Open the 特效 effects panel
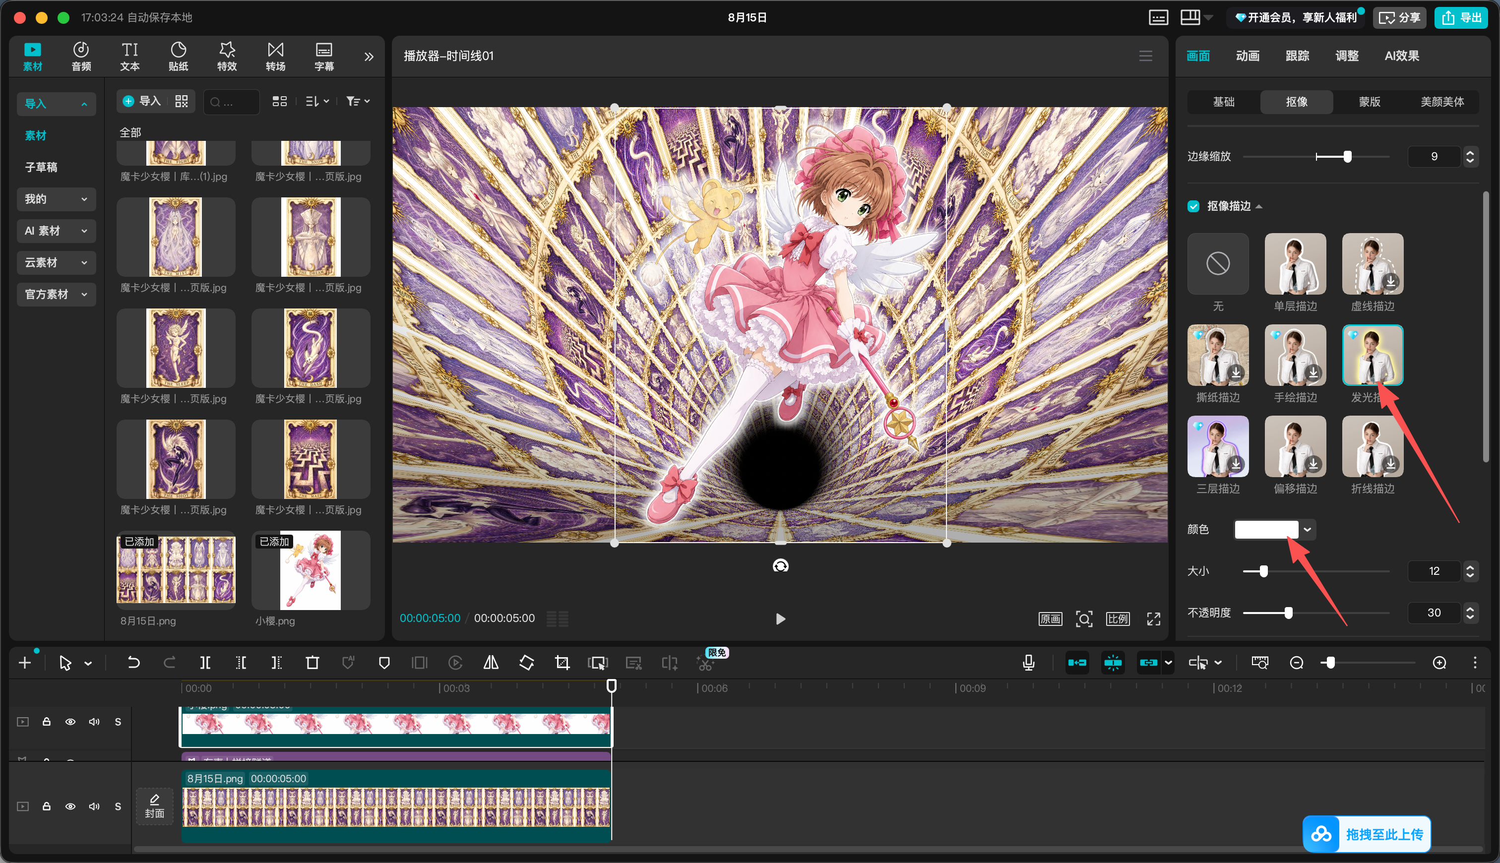 tap(227, 57)
